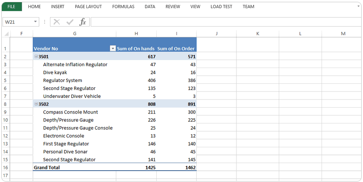Select the 'Dive kayak' cell
This screenshot has width=363, height=182.
tap(75, 72)
